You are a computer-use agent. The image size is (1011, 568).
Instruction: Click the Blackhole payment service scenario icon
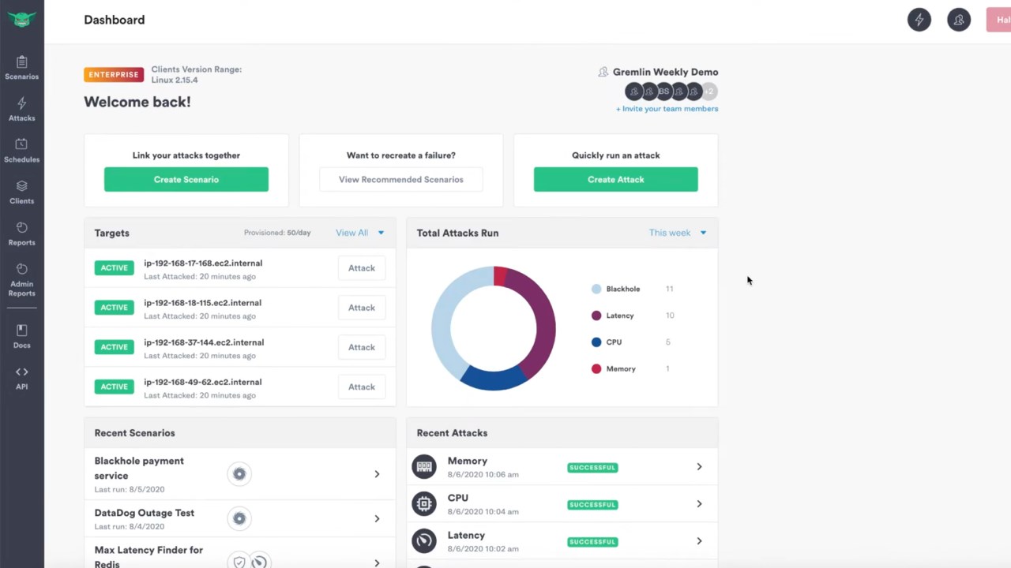point(239,474)
